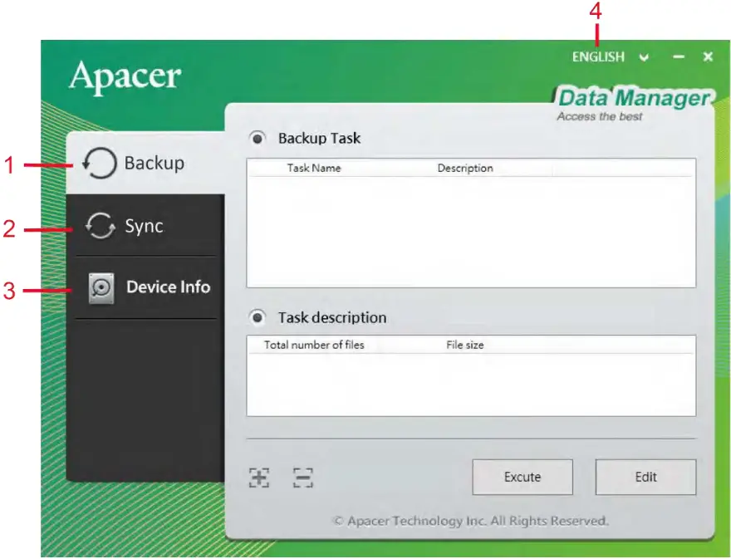The height and width of the screenshot is (559, 731).
Task: Remove backup task with minus icon
Action: tap(303, 478)
